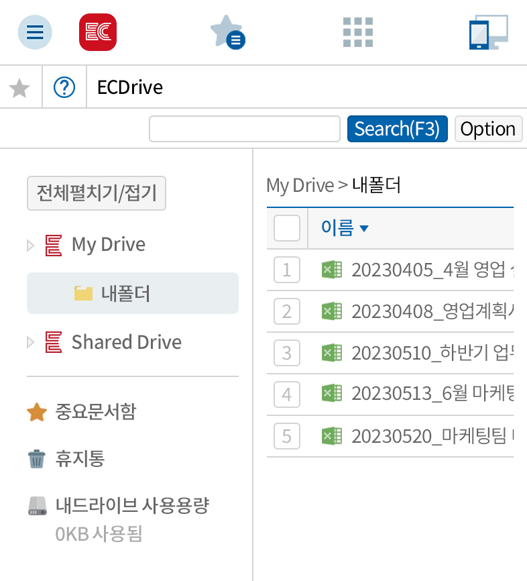Expand the My Drive tree arrow
Image resolution: width=527 pixels, height=581 pixels.
pyautogui.click(x=31, y=246)
